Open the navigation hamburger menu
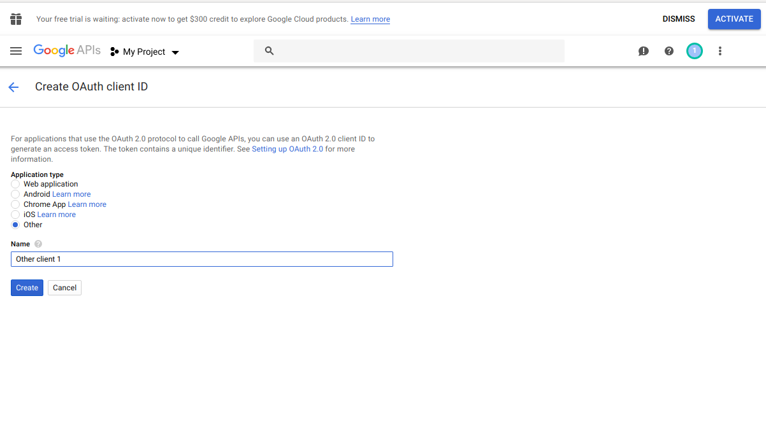Image resolution: width=766 pixels, height=438 pixels. pos(16,51)
